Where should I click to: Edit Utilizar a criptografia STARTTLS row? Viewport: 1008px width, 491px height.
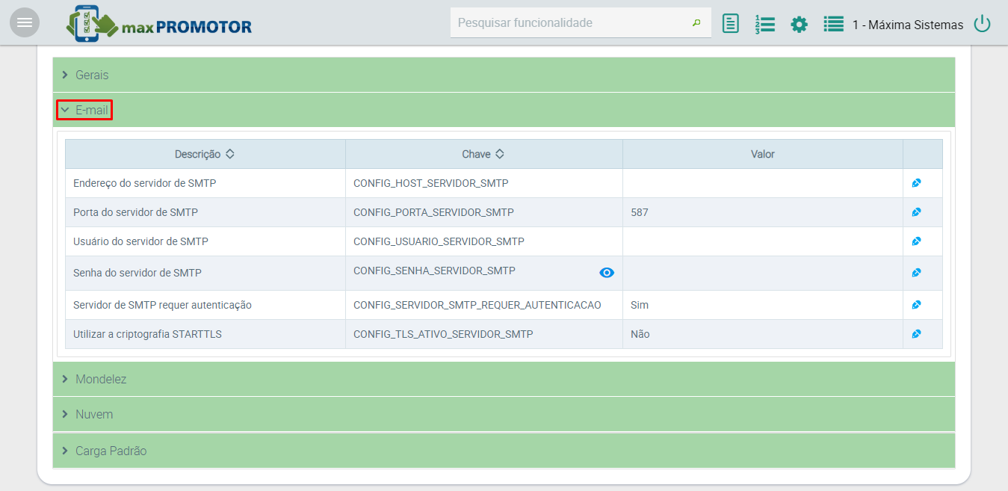coord(917,334)
